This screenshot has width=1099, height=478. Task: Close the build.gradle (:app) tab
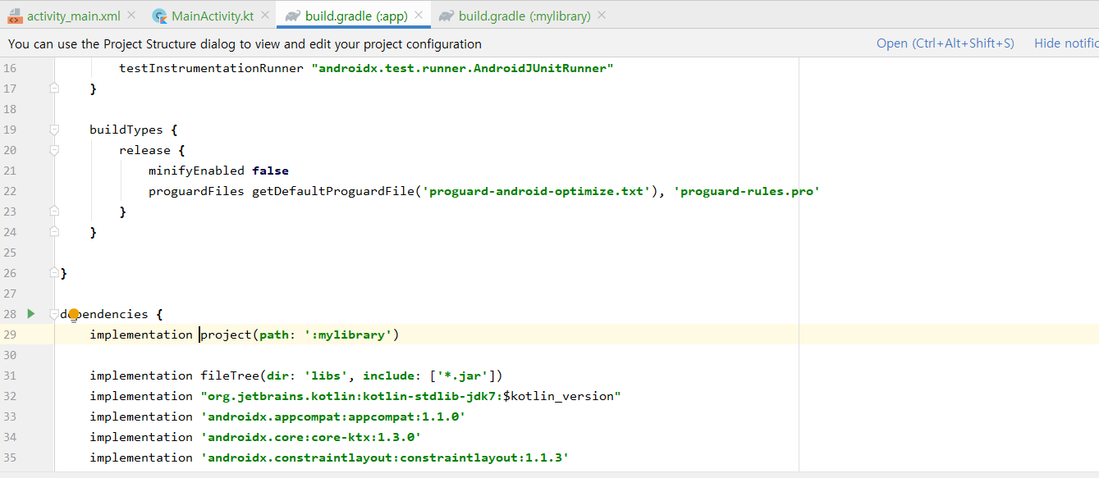coord(419,16)
